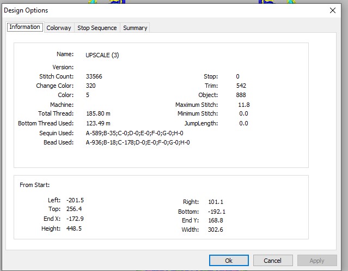Click the JumpLength value 0.0

pyautogui.click(x=243, y=123)
